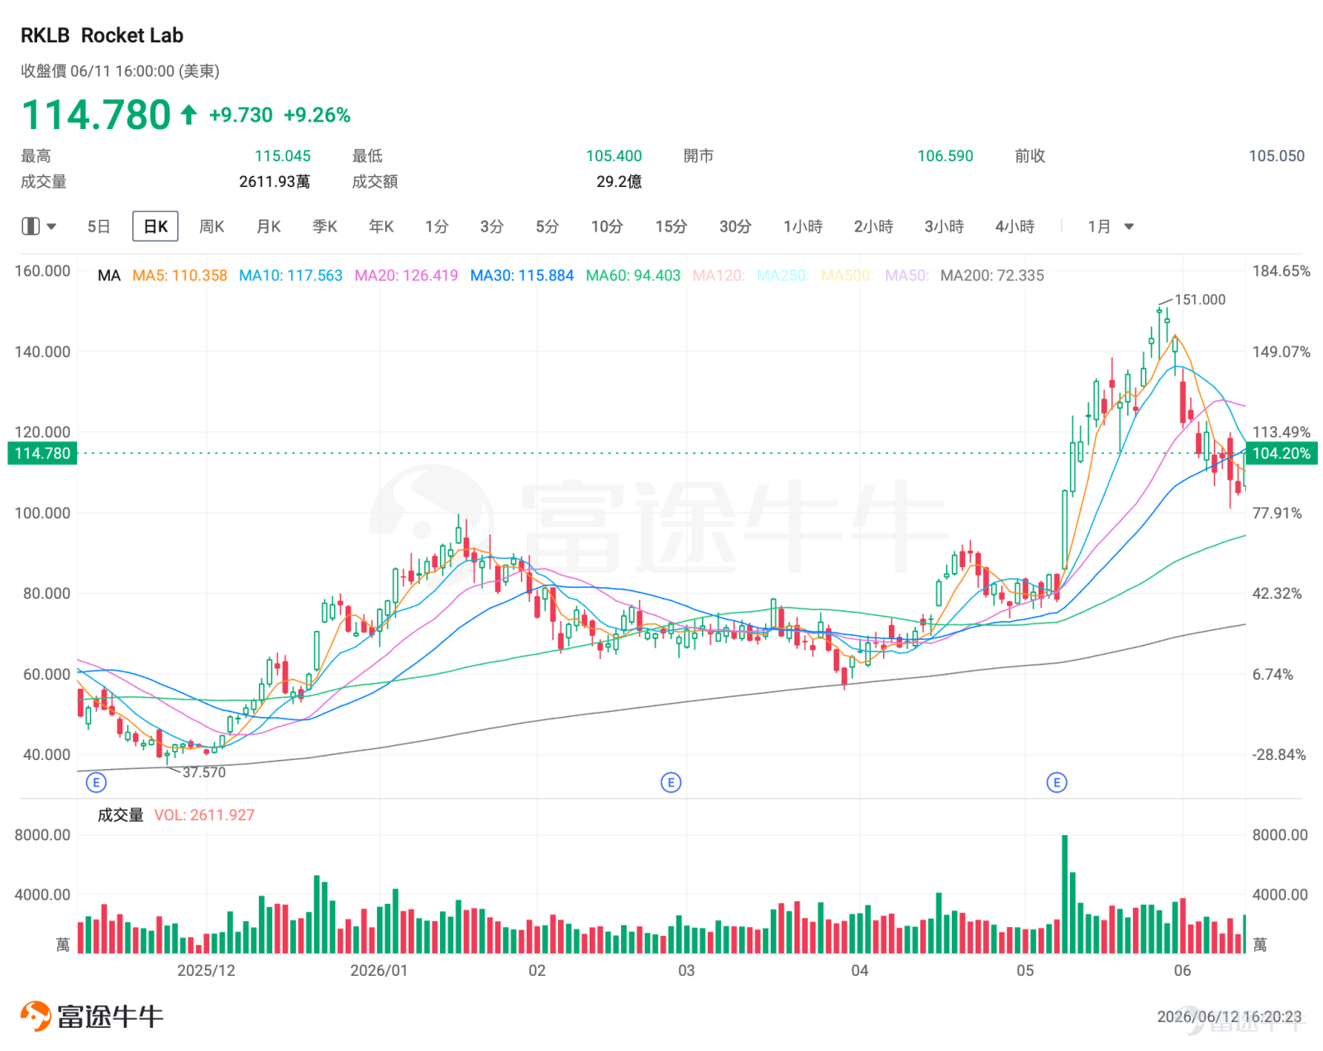1323x1051 pixels.
Task: Enable the faded MA250 line
Action: point(783,275)
